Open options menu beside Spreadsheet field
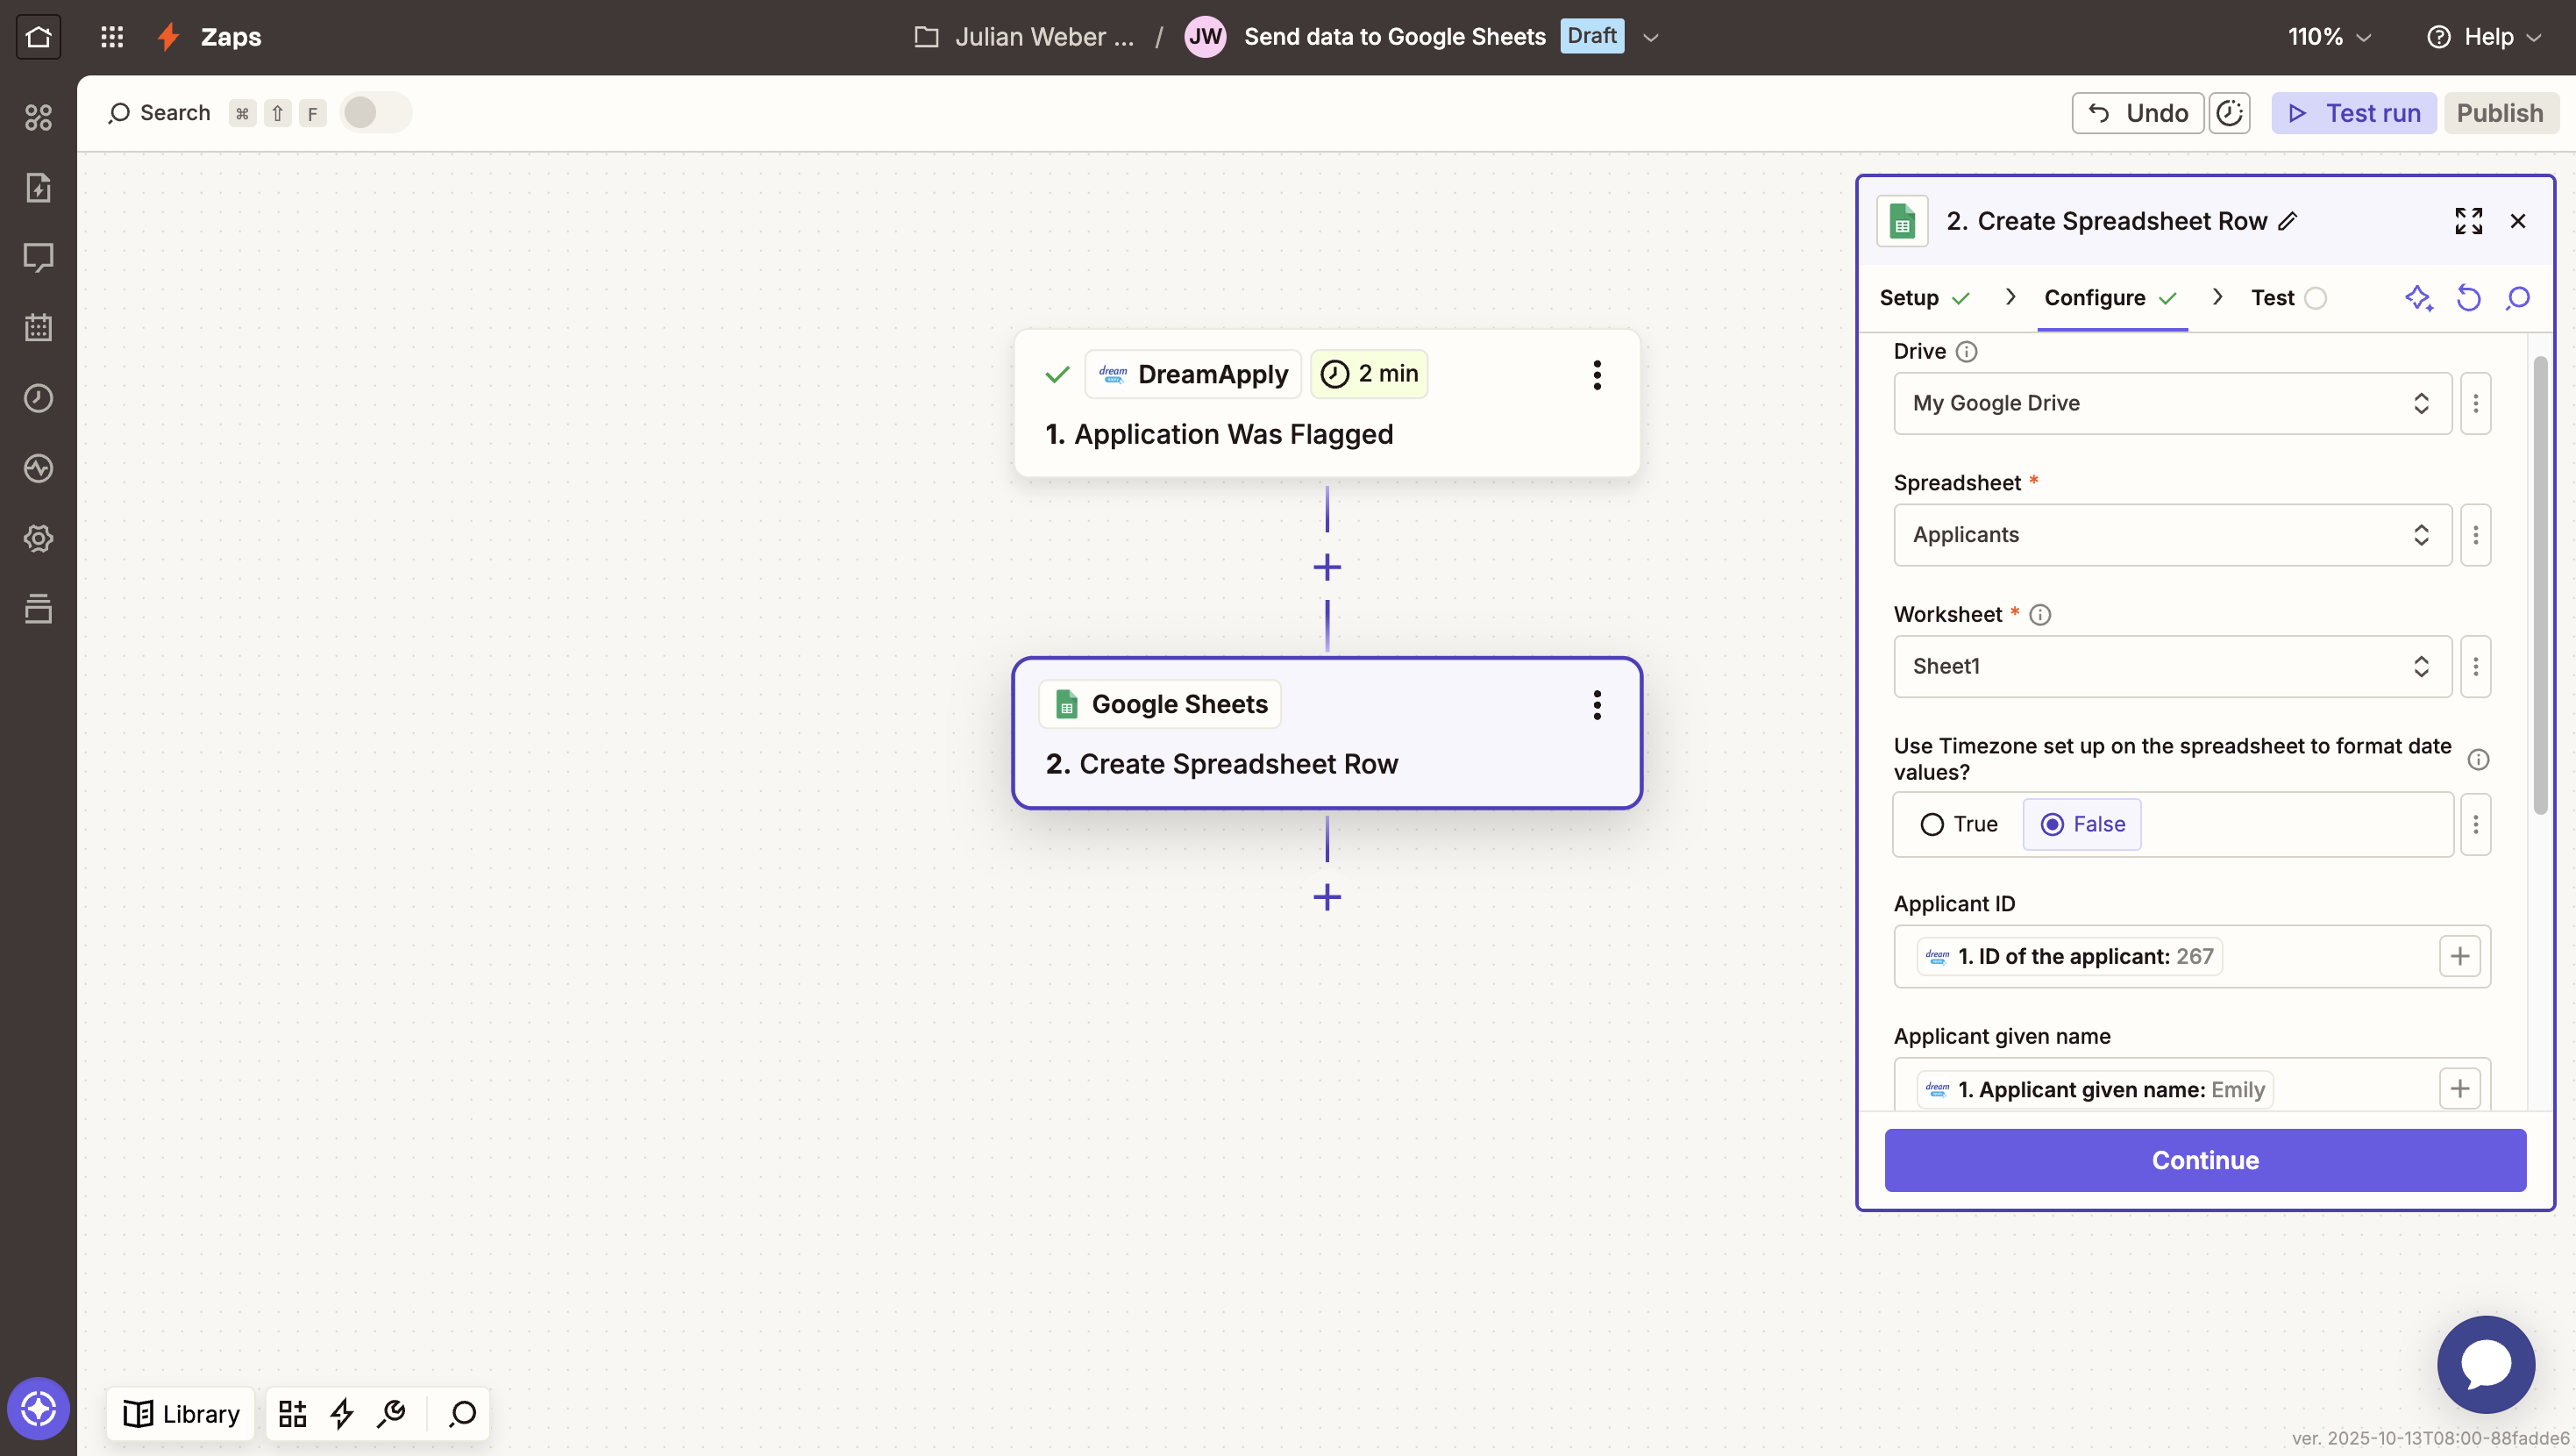Viewport: 2576px width, 1456px height. coord(2475,535)
